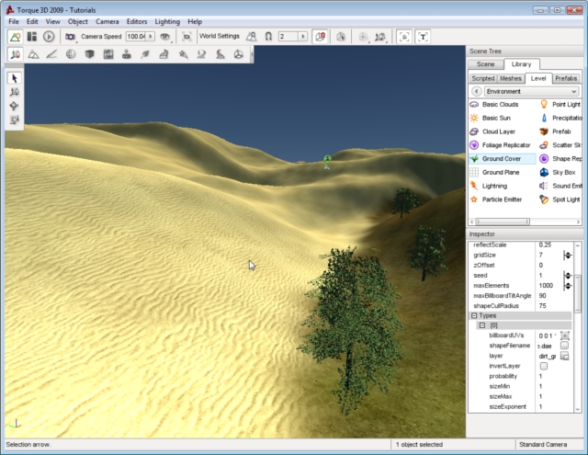Select the Foliage Replicator item
This screenshot has height=455, width=588.
point(505,145)
